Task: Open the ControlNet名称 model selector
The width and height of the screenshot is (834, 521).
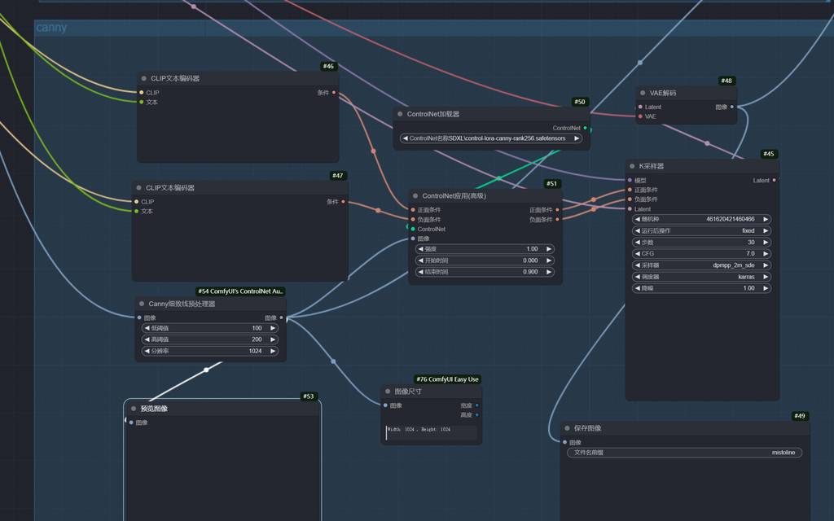Action: pyautogui.click(x=491, y=138)
